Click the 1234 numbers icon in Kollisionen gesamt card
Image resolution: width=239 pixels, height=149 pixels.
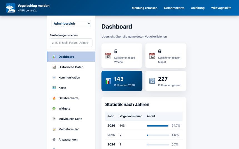152,81
